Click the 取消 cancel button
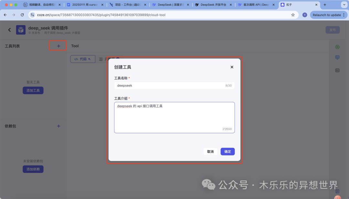Screen dimensions: 349x199 coord(210,152)
